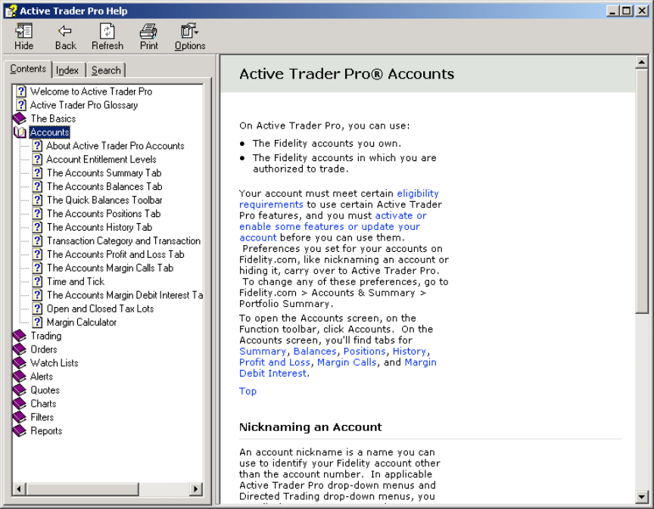Expand the Watch Lists book
This screenshot has height=509, width=654.
(20, 363)
